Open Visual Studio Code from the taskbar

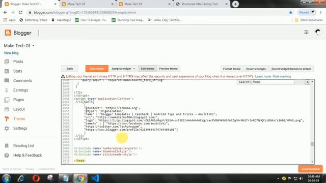click(95, 178)
